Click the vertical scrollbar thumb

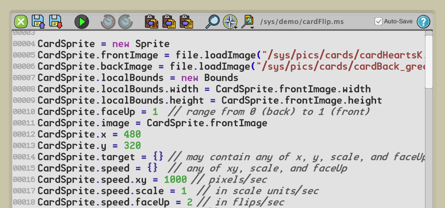tap(428, 62)
